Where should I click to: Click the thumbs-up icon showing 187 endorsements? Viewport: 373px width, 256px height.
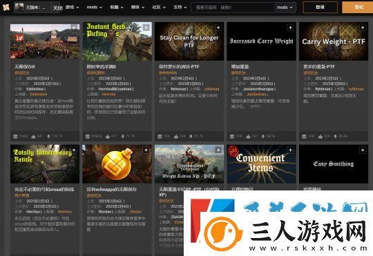tap(248, 137)
